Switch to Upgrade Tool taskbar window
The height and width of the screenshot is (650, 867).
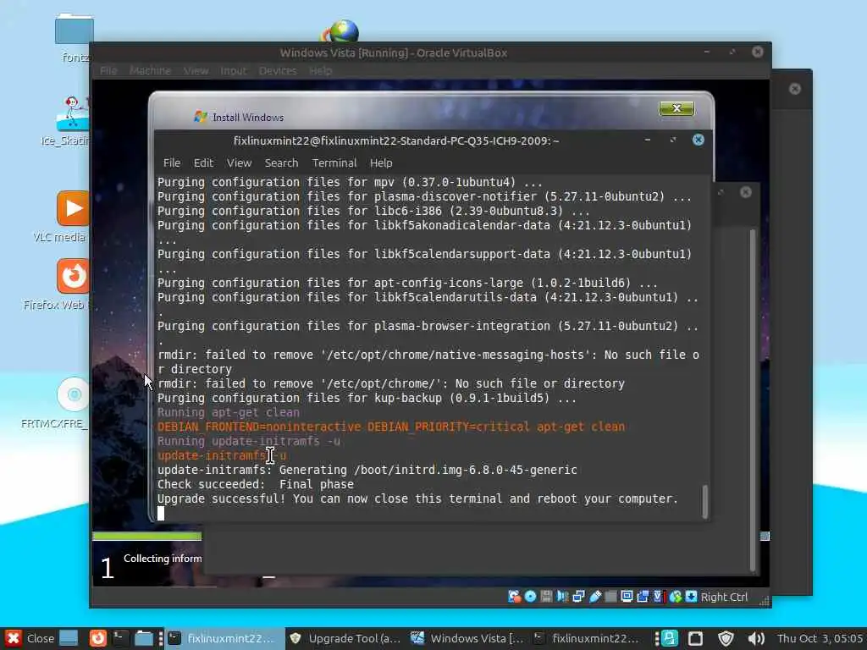point(346,638)
